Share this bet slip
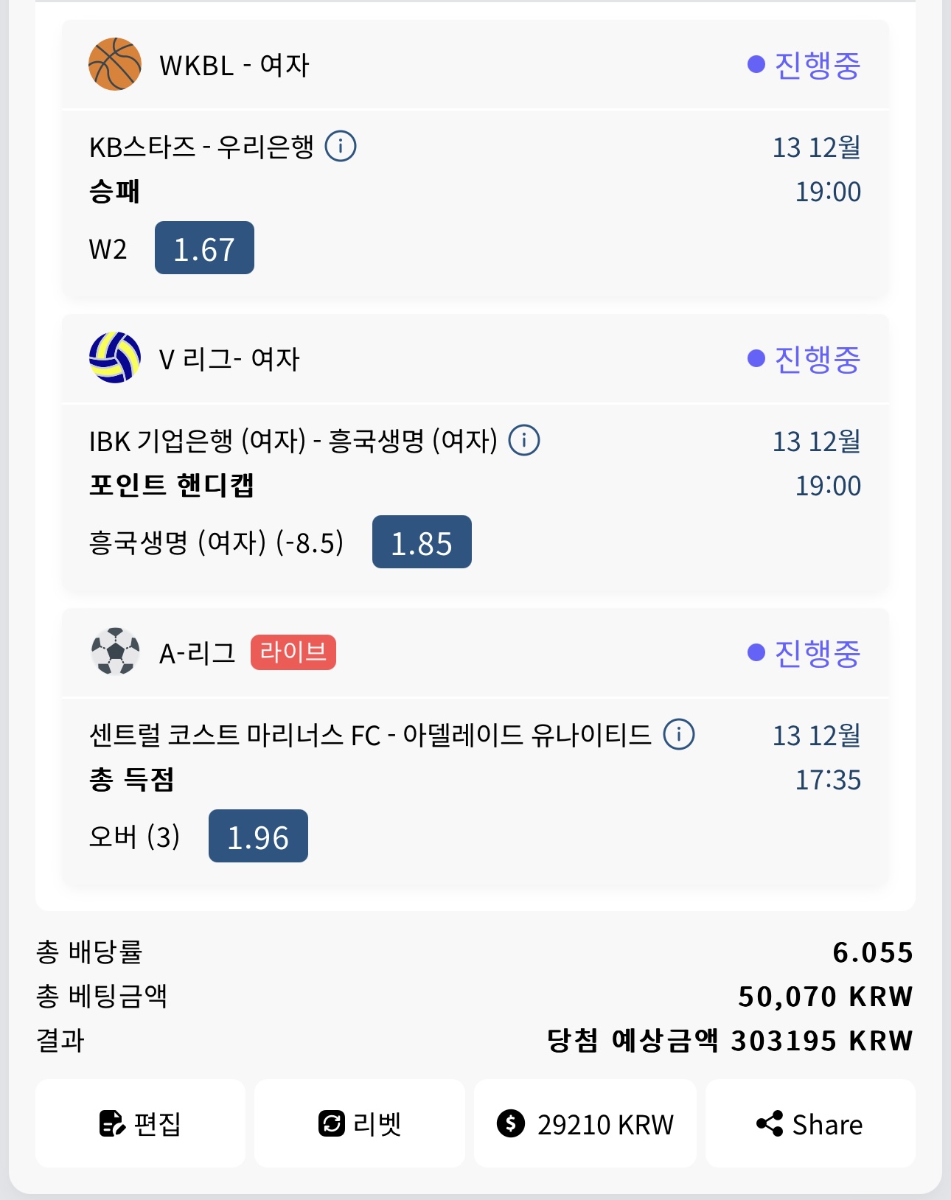The height and width of the screenshot is (1200, 951). [809, 1123]
